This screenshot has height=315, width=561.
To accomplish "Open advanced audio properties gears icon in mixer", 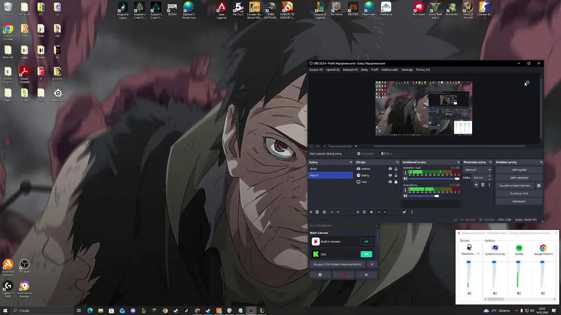I will pos(405,212).
